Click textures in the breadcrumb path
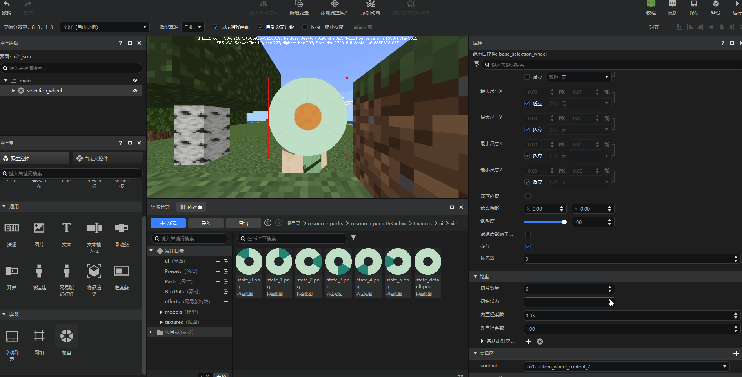Image resolution: width=742 pixels, height=377 pixels. [422, 223]
